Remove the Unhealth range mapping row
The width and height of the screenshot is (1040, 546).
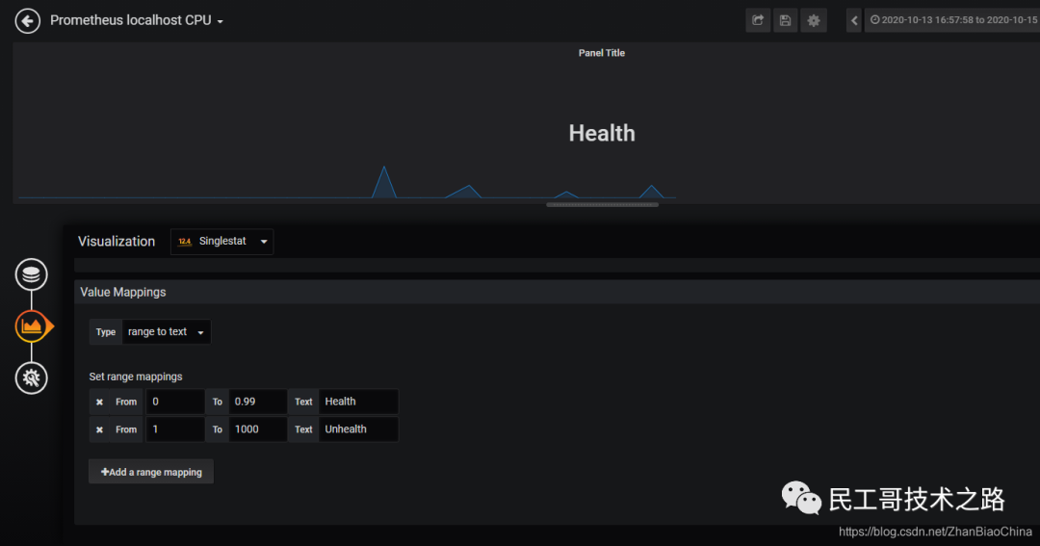[x=99, y=429]
